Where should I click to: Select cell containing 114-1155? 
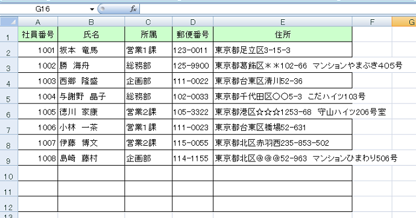(x=192, y=158)
